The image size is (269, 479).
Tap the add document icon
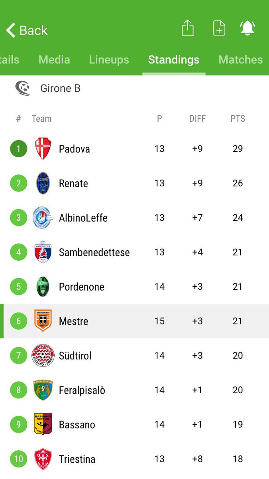[219, 28]
